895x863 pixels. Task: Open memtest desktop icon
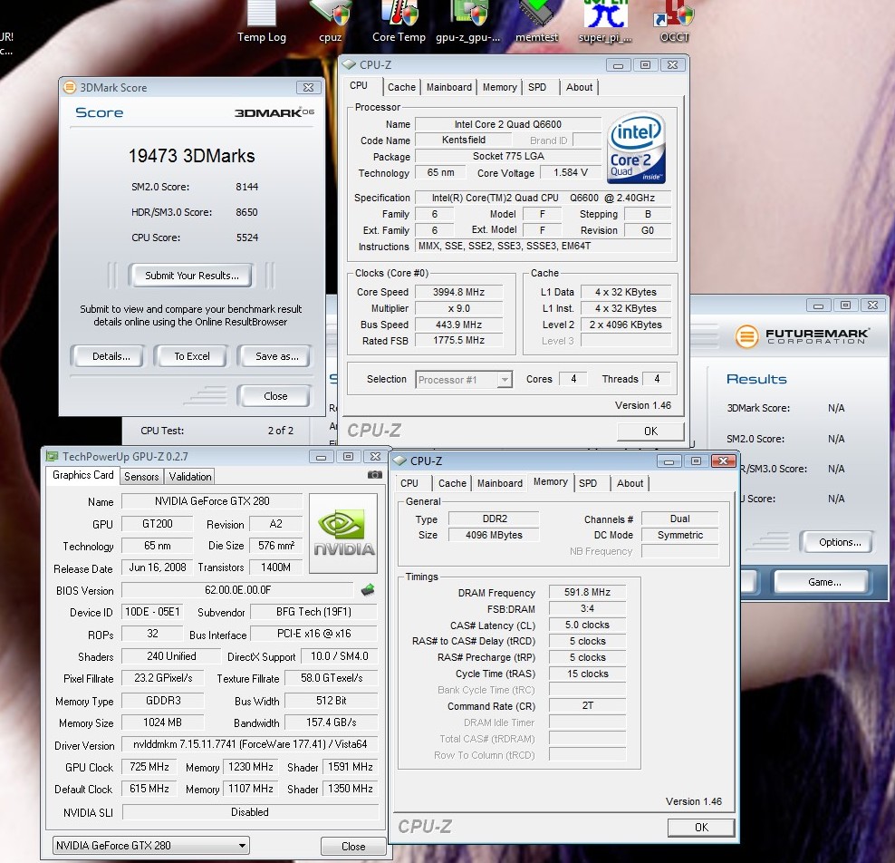point(536,22)
